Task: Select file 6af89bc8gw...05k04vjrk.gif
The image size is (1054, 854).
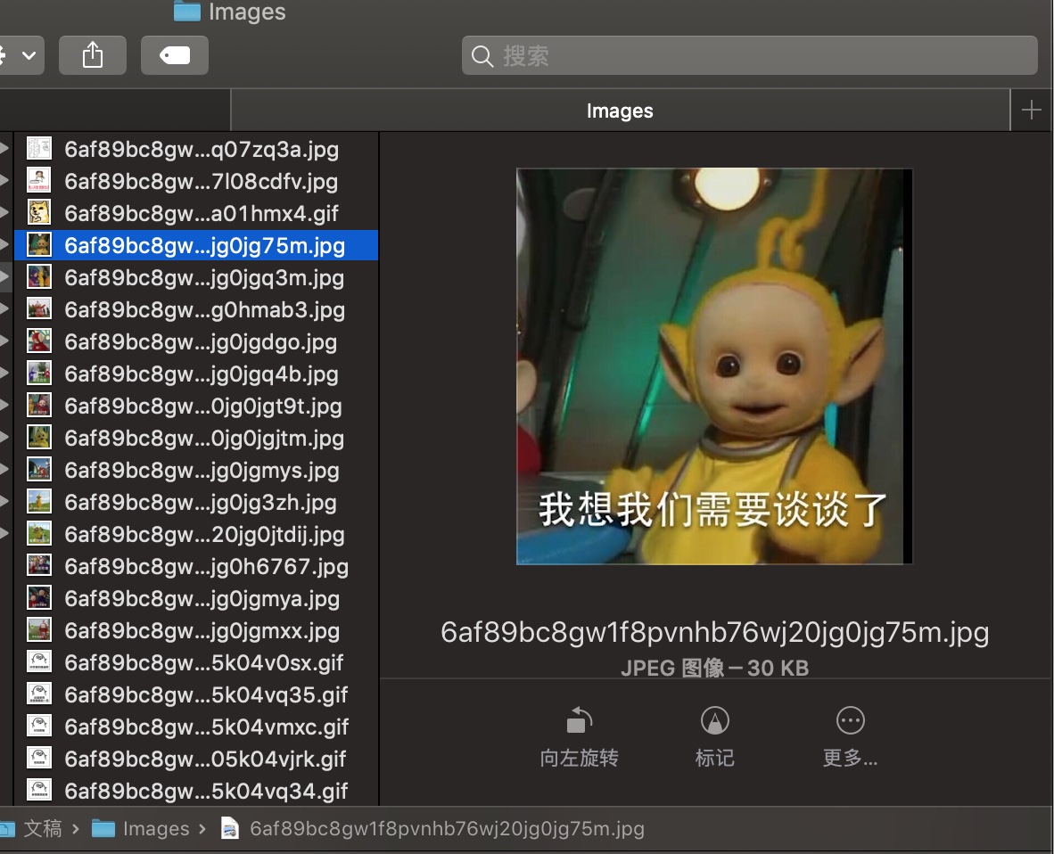Action: pos(195,759)
